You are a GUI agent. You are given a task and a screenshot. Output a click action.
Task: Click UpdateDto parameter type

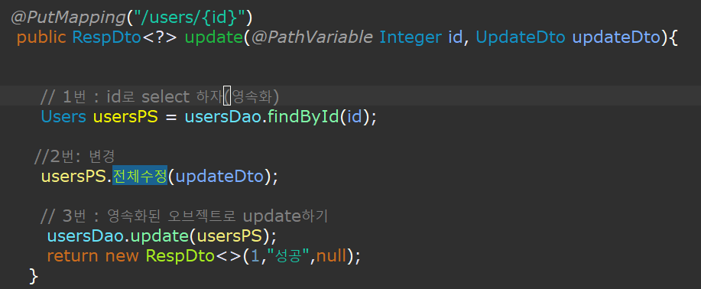pos(521,38)
